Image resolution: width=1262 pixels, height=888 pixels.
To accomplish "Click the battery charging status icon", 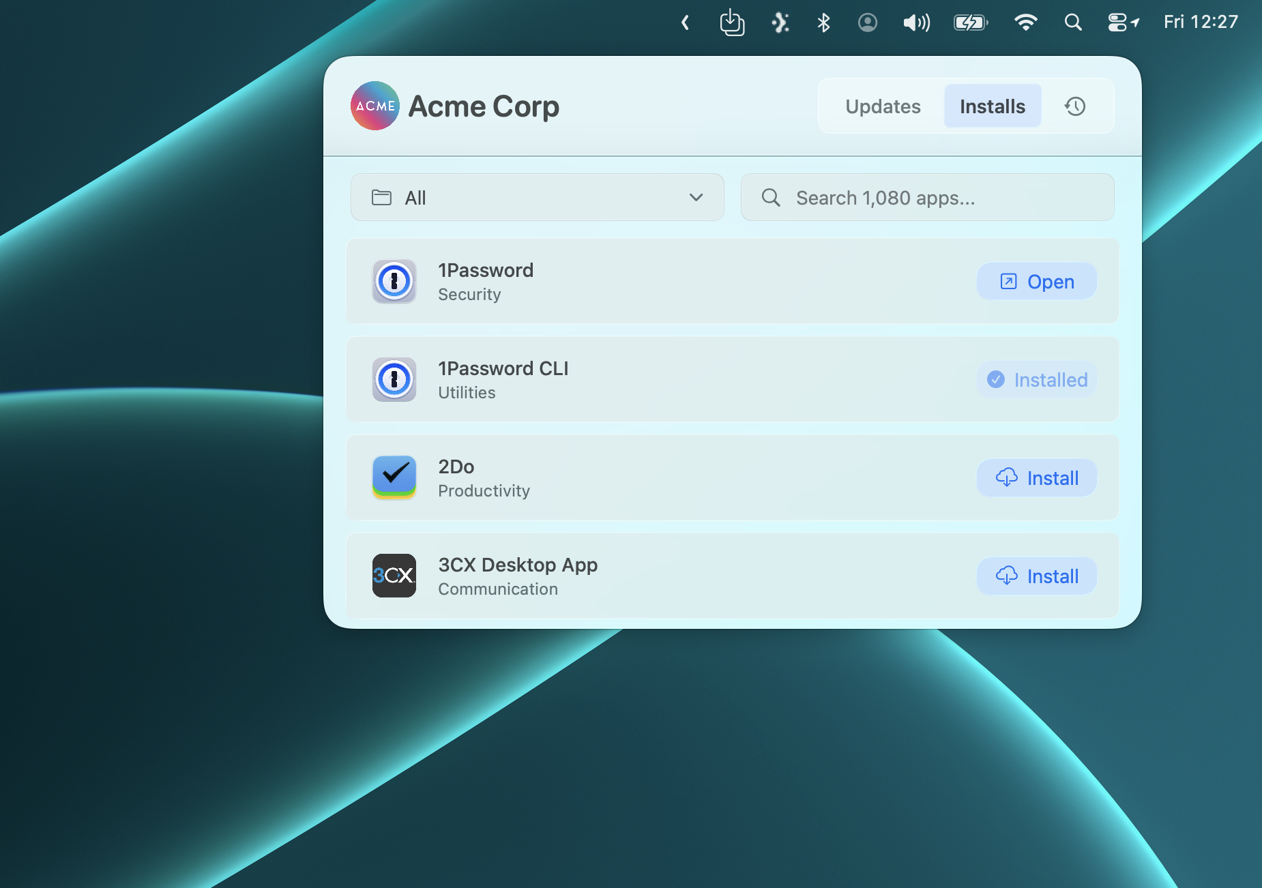I will 971,23.
